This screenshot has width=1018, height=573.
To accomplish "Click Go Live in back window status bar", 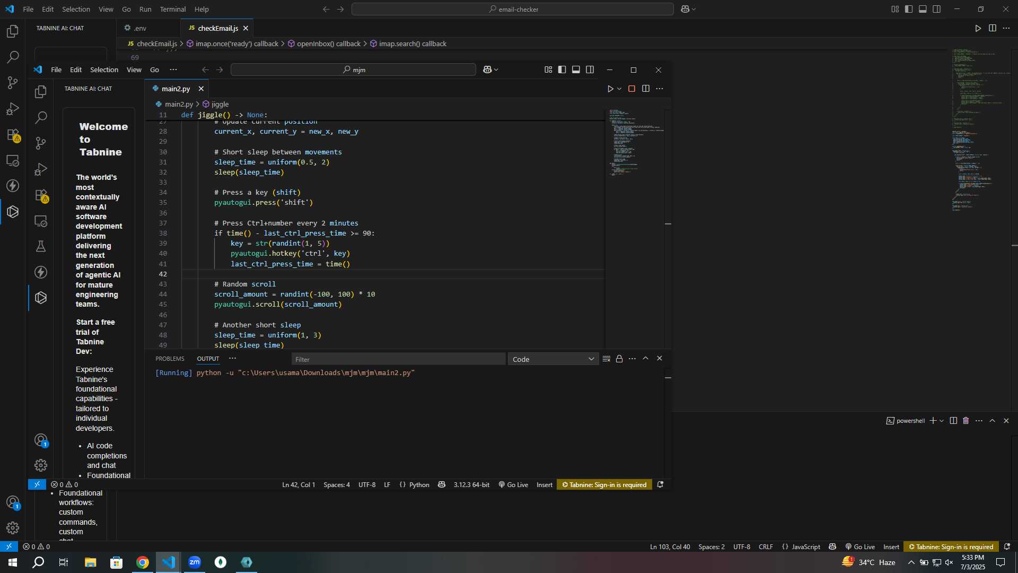I will coord(860,547).
